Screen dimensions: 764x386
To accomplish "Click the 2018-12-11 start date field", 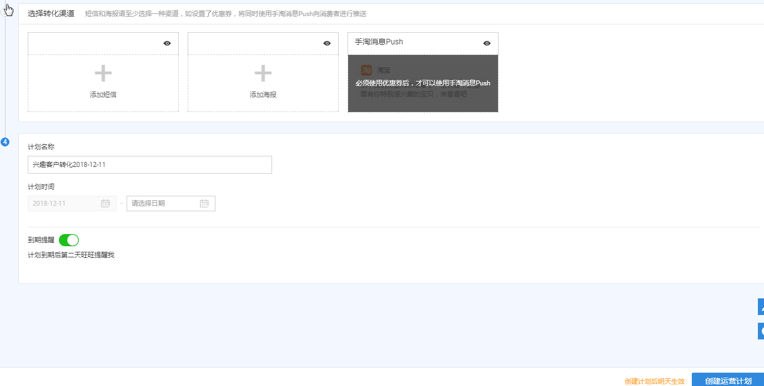I will 72,204.
